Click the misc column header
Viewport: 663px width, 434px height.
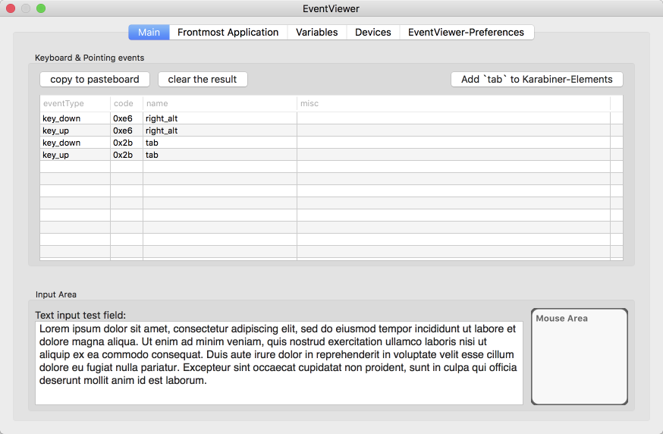tap(454, 103)
